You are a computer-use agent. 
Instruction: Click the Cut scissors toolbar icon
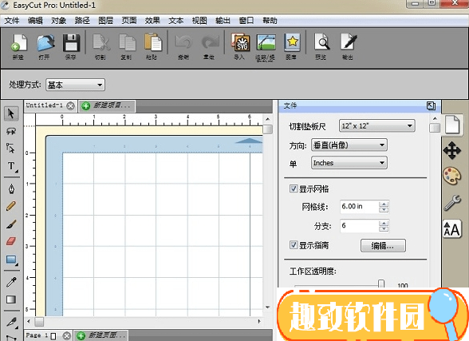point(101,43)
